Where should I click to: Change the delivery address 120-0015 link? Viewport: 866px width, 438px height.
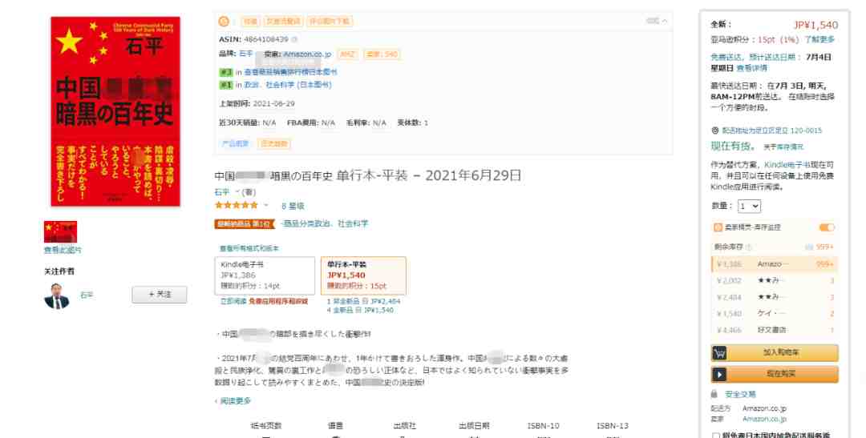[x=772, y=131]
